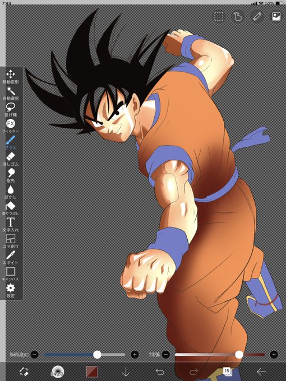The height and width of the screenshot is (381, 286).
Task: Increase opacity with plus button
Action: 274,355
